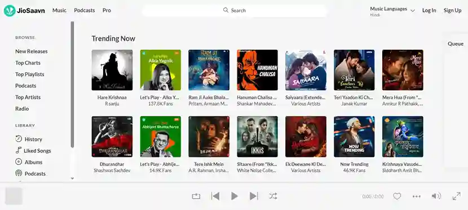This screenshot has width=468, height=210.
Task: Skip to the next track
Action: click(x=254, y=196)
